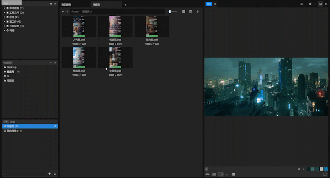Expand the 工程文件 (D:) drive

pyautogui.click(x=4, y=12)
